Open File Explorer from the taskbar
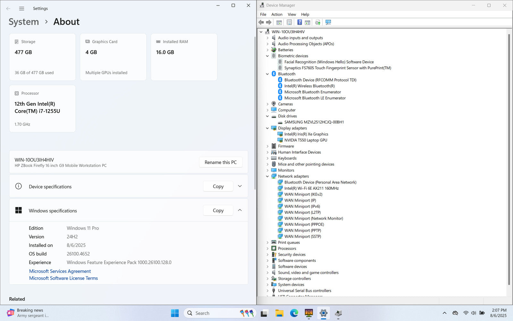The height and width of the screenshot is (321, 513). 279,313
